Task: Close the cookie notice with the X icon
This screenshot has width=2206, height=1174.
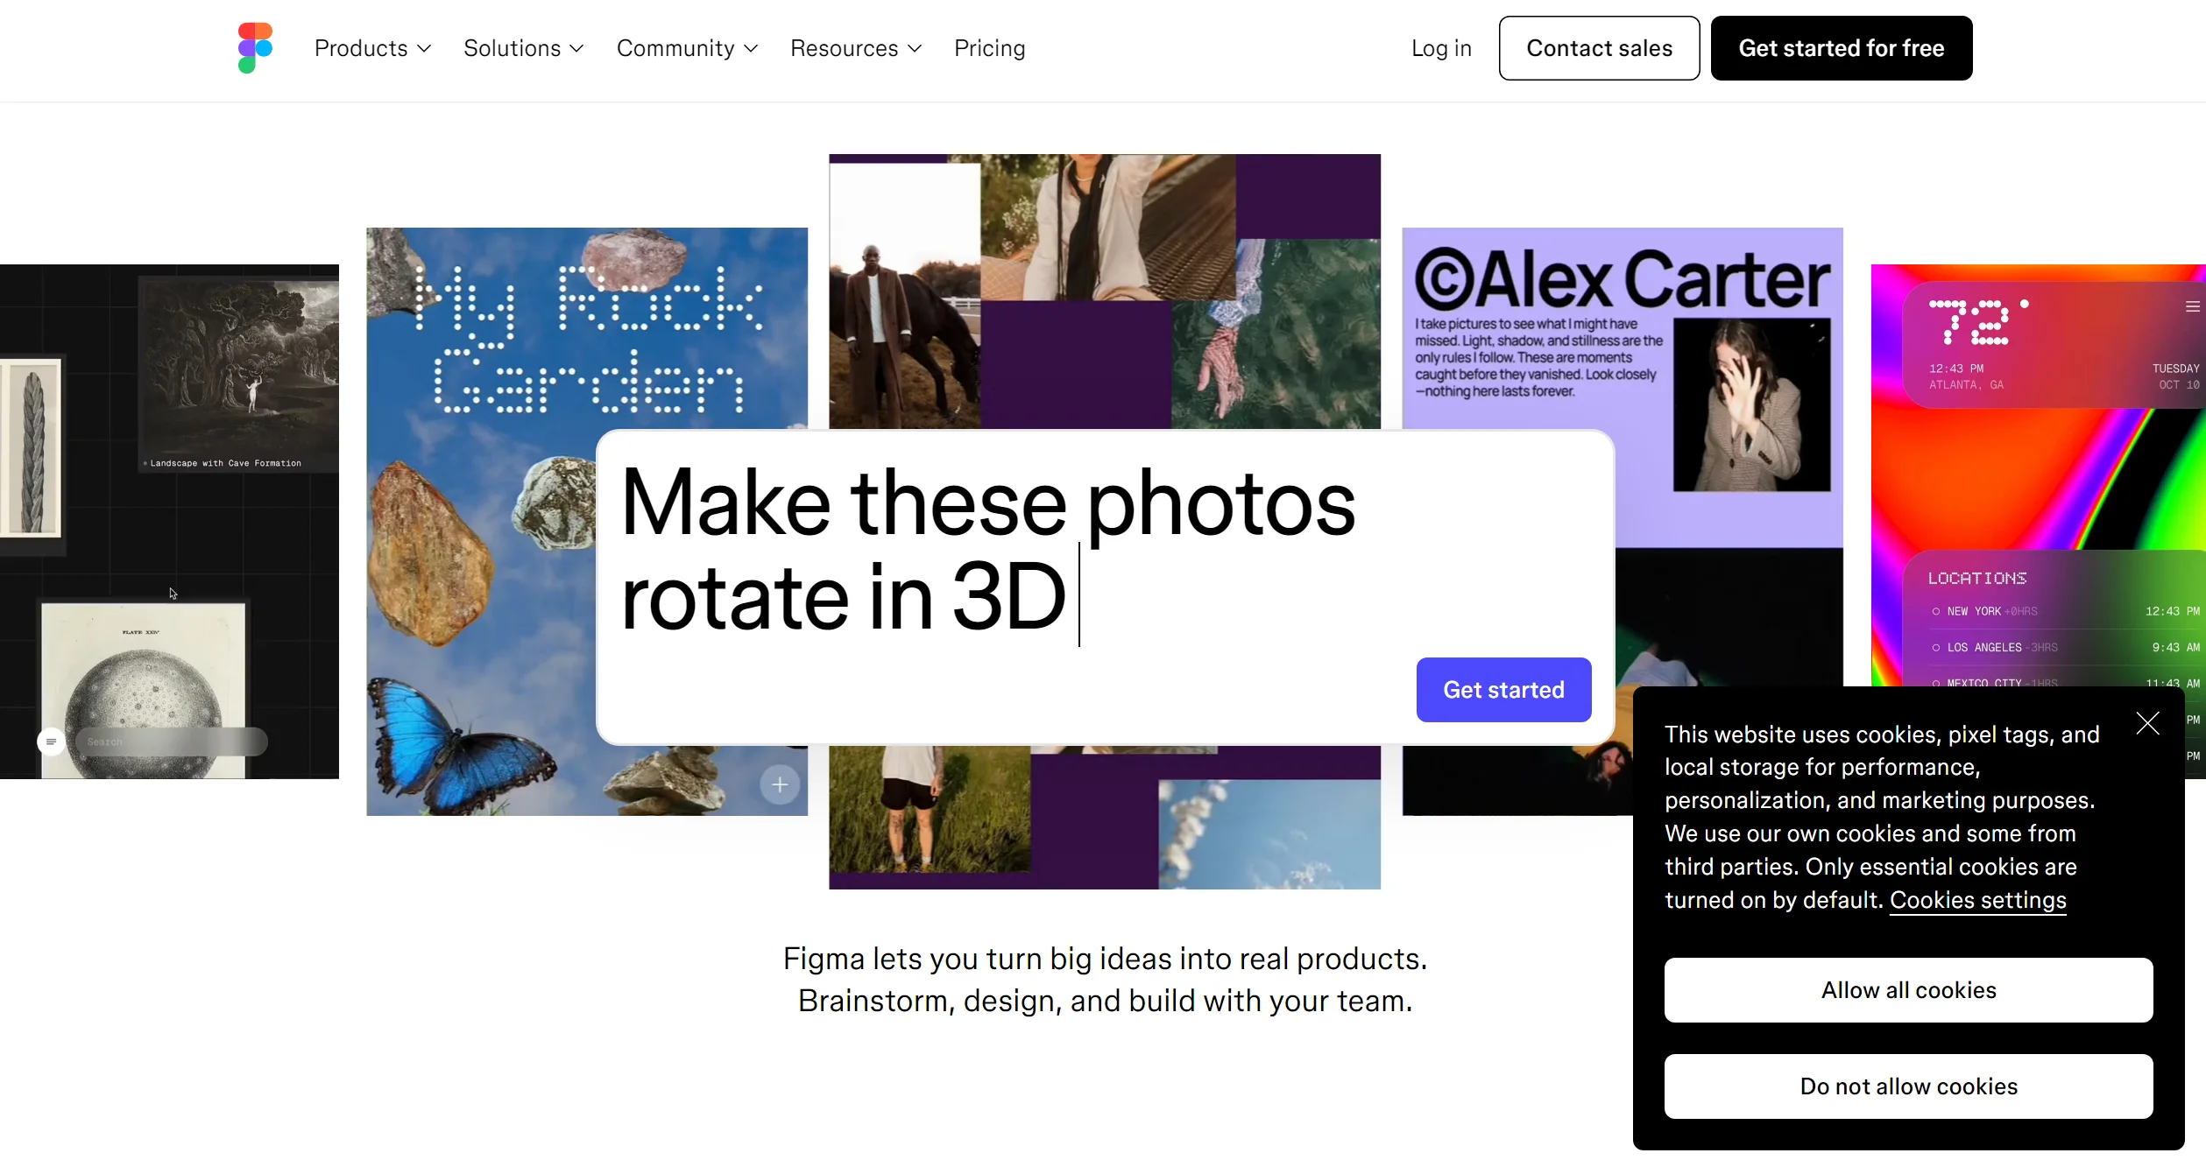Action: (x=2147, y=723)
